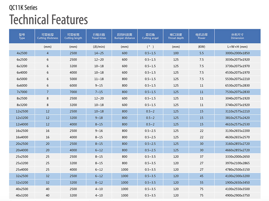Click the Technical Features heading
The image size is (269, 201).
pos(48,20)
